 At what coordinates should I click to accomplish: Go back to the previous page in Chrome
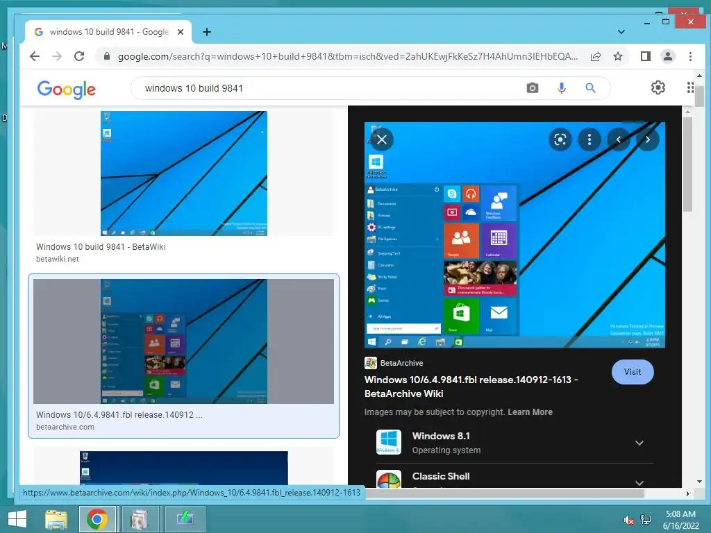pyautogui.click(x=35, y=56)
